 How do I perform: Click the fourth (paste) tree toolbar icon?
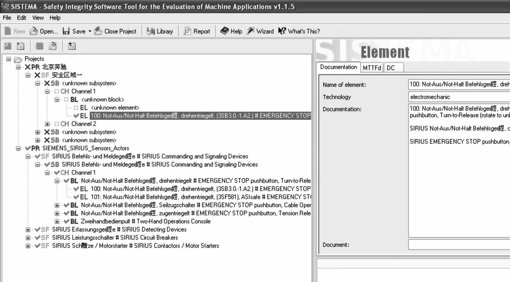53,46
